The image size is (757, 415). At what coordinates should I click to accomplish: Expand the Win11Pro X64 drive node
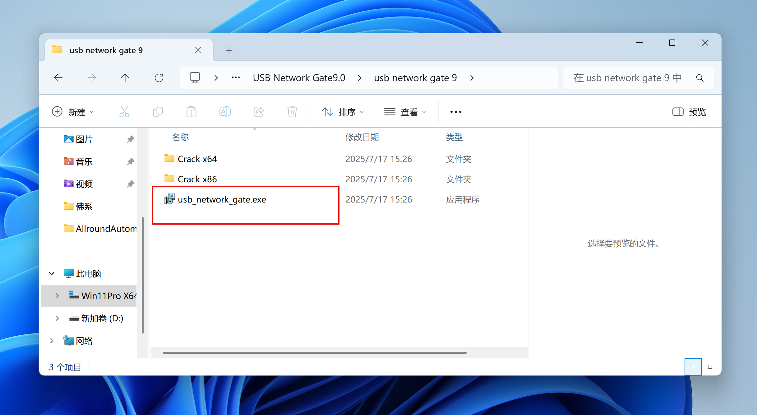tap(57, 296)
